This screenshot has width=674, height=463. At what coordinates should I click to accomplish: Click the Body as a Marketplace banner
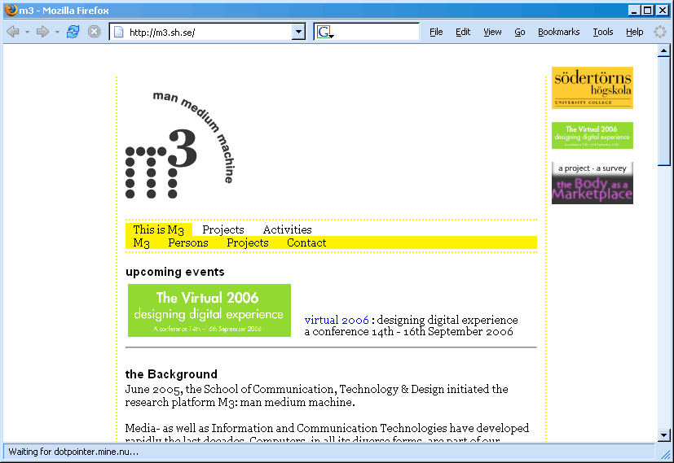(592, 183)
